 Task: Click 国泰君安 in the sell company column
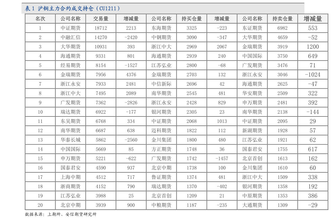252,149
